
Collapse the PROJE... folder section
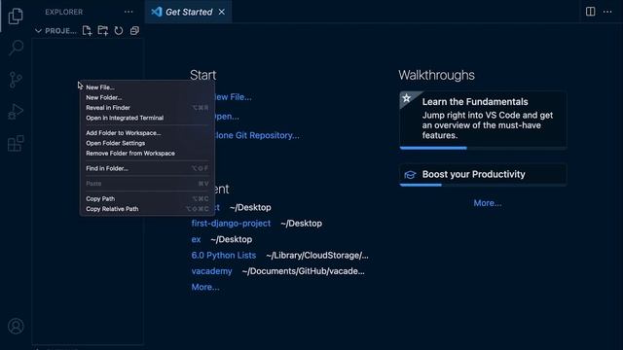coord(38,30)
